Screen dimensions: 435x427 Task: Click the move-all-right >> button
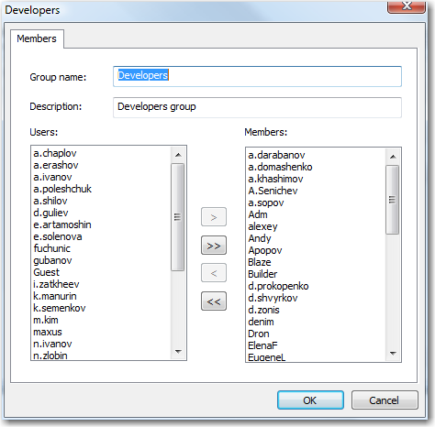214,246
